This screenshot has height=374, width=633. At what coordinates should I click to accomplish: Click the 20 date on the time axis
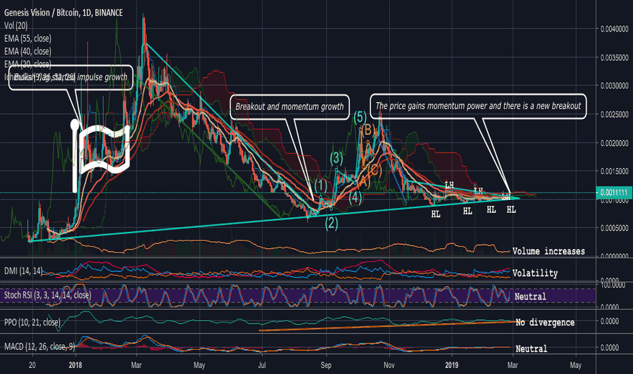(32, 365)
